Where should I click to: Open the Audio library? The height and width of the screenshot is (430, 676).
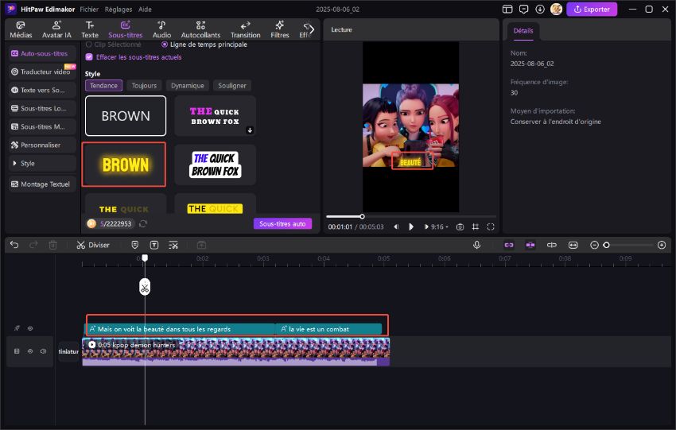[x=161, y=29]
